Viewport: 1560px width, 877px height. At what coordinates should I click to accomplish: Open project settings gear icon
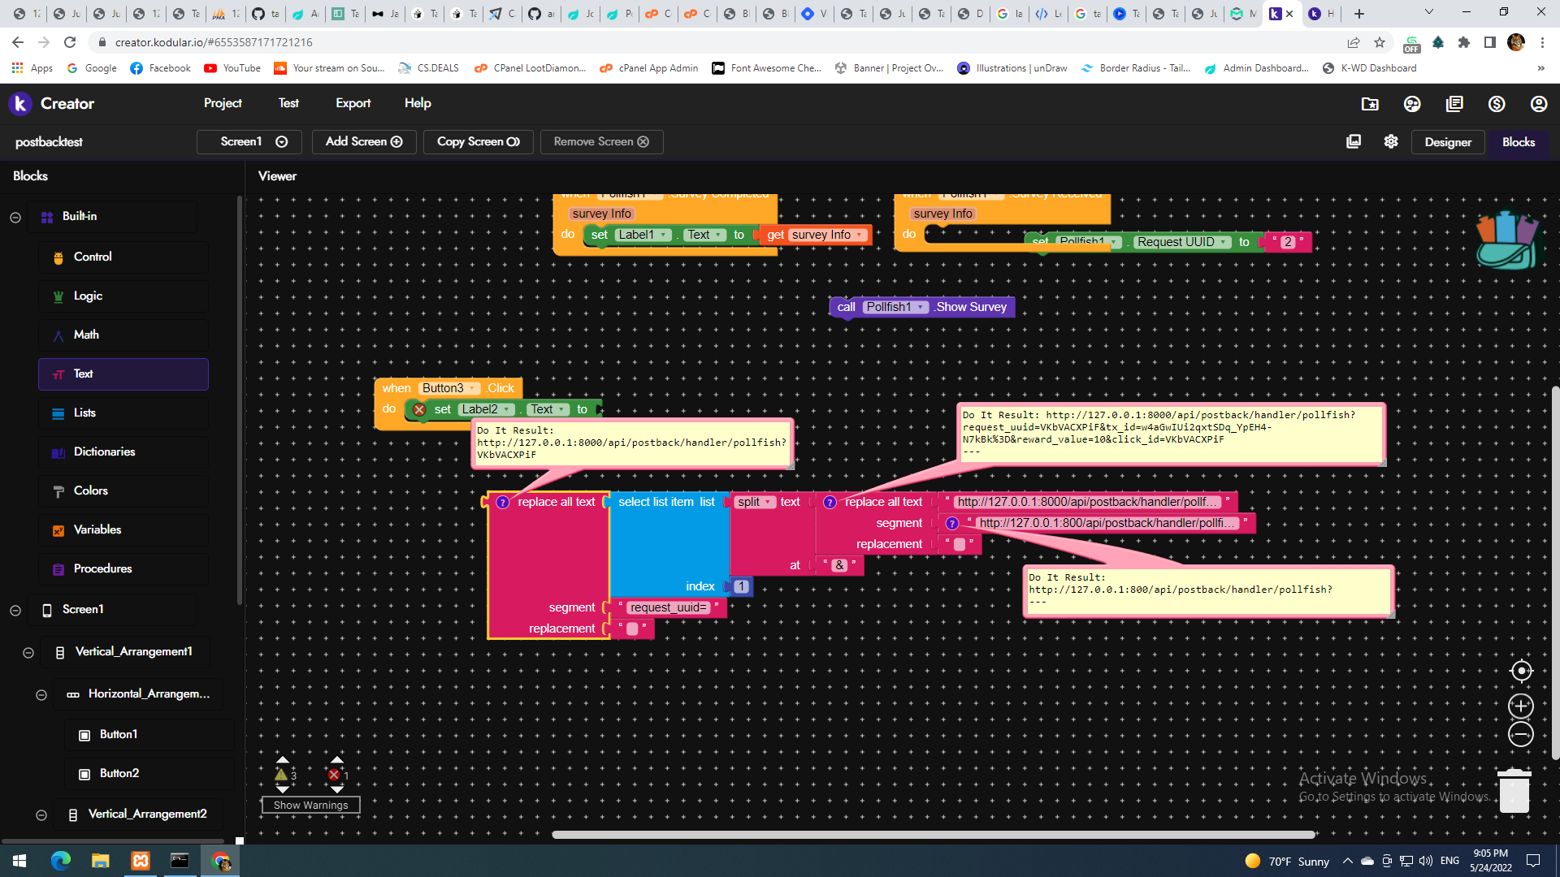pos(1391,141)
